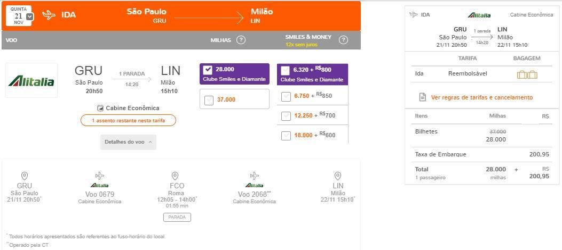This screenshot has height=250, width=562.
Task: Select the 37.000 miles fare checkbox
Action: click(x=209, y=100)
